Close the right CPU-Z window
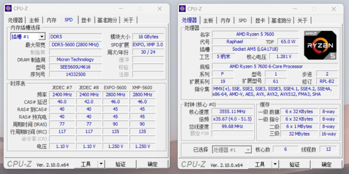This screenshot has width=349, height=174. pos(334,9)
